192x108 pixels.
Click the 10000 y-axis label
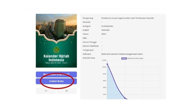[x=104, y=67]
